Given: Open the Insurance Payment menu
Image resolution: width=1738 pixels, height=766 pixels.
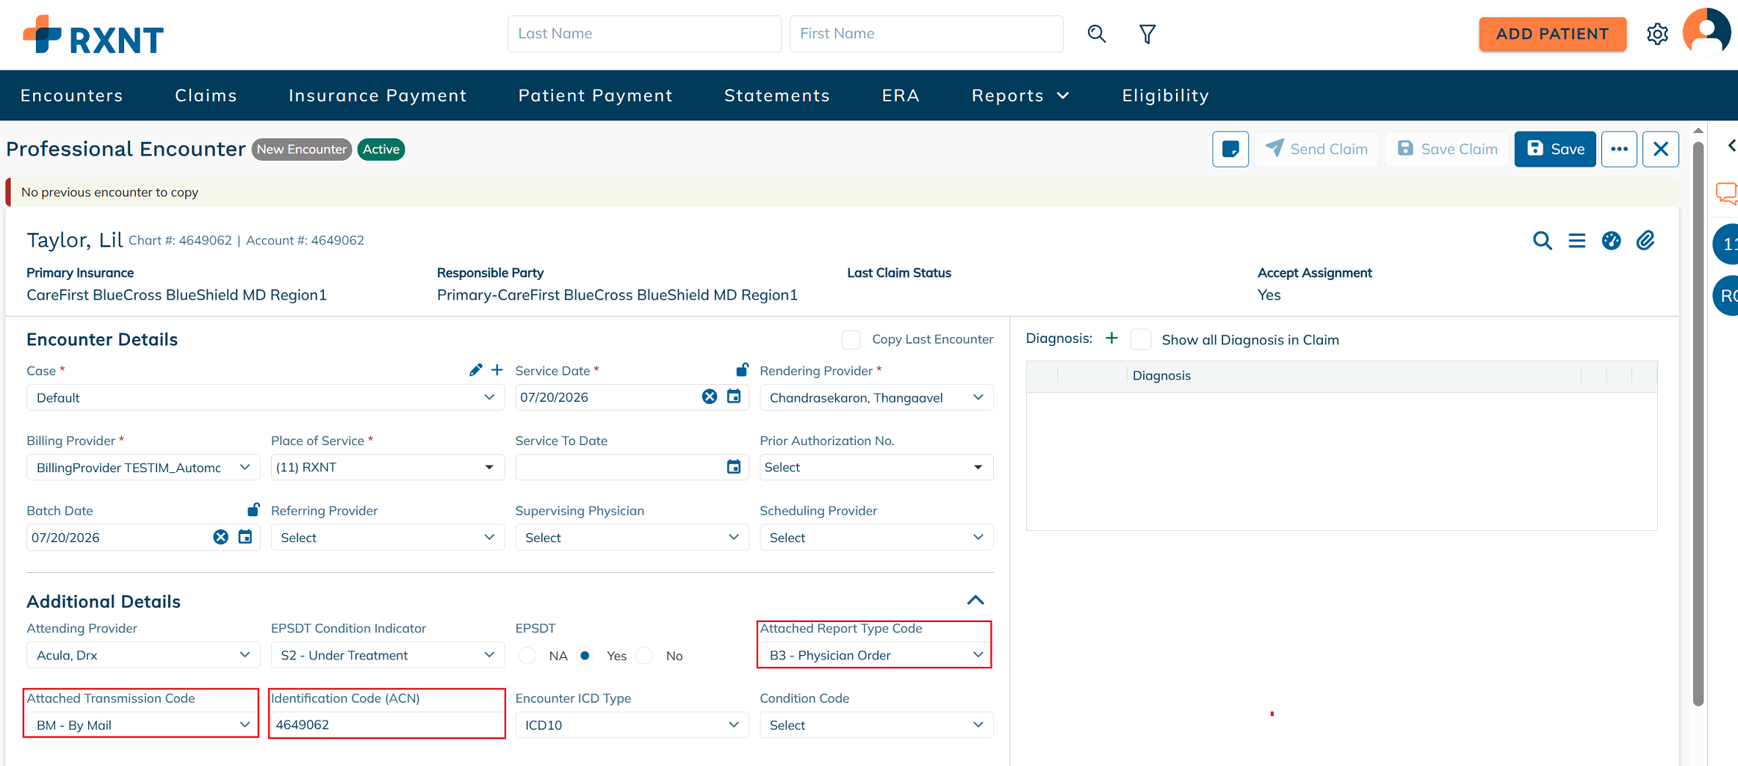Looking at the screenshot, I should click(378, 95).
